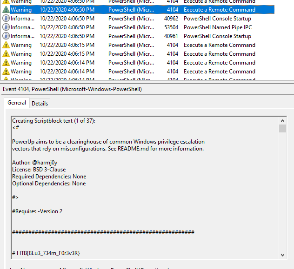Click event ID 53504 cell

171,27
